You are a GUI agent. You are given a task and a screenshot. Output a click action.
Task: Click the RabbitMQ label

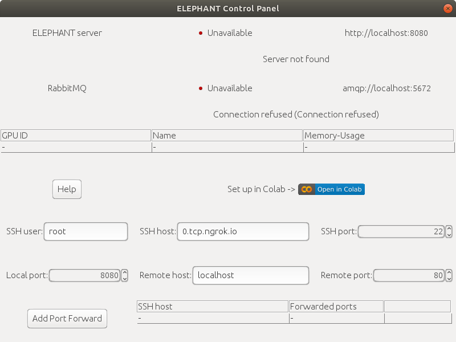pos(67,88)
